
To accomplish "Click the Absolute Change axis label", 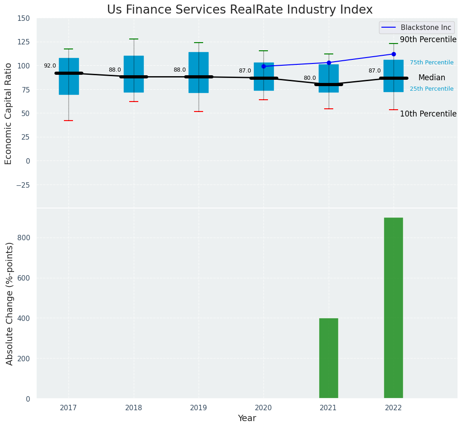I will [x=10, y=304].
